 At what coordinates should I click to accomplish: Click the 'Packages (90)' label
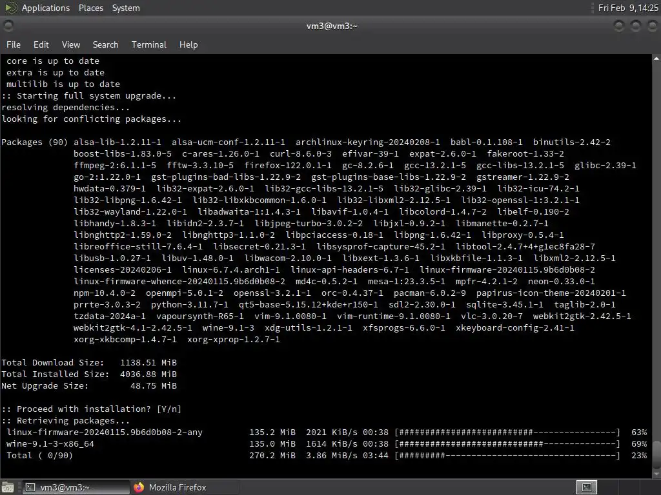(x=35, y=142)
